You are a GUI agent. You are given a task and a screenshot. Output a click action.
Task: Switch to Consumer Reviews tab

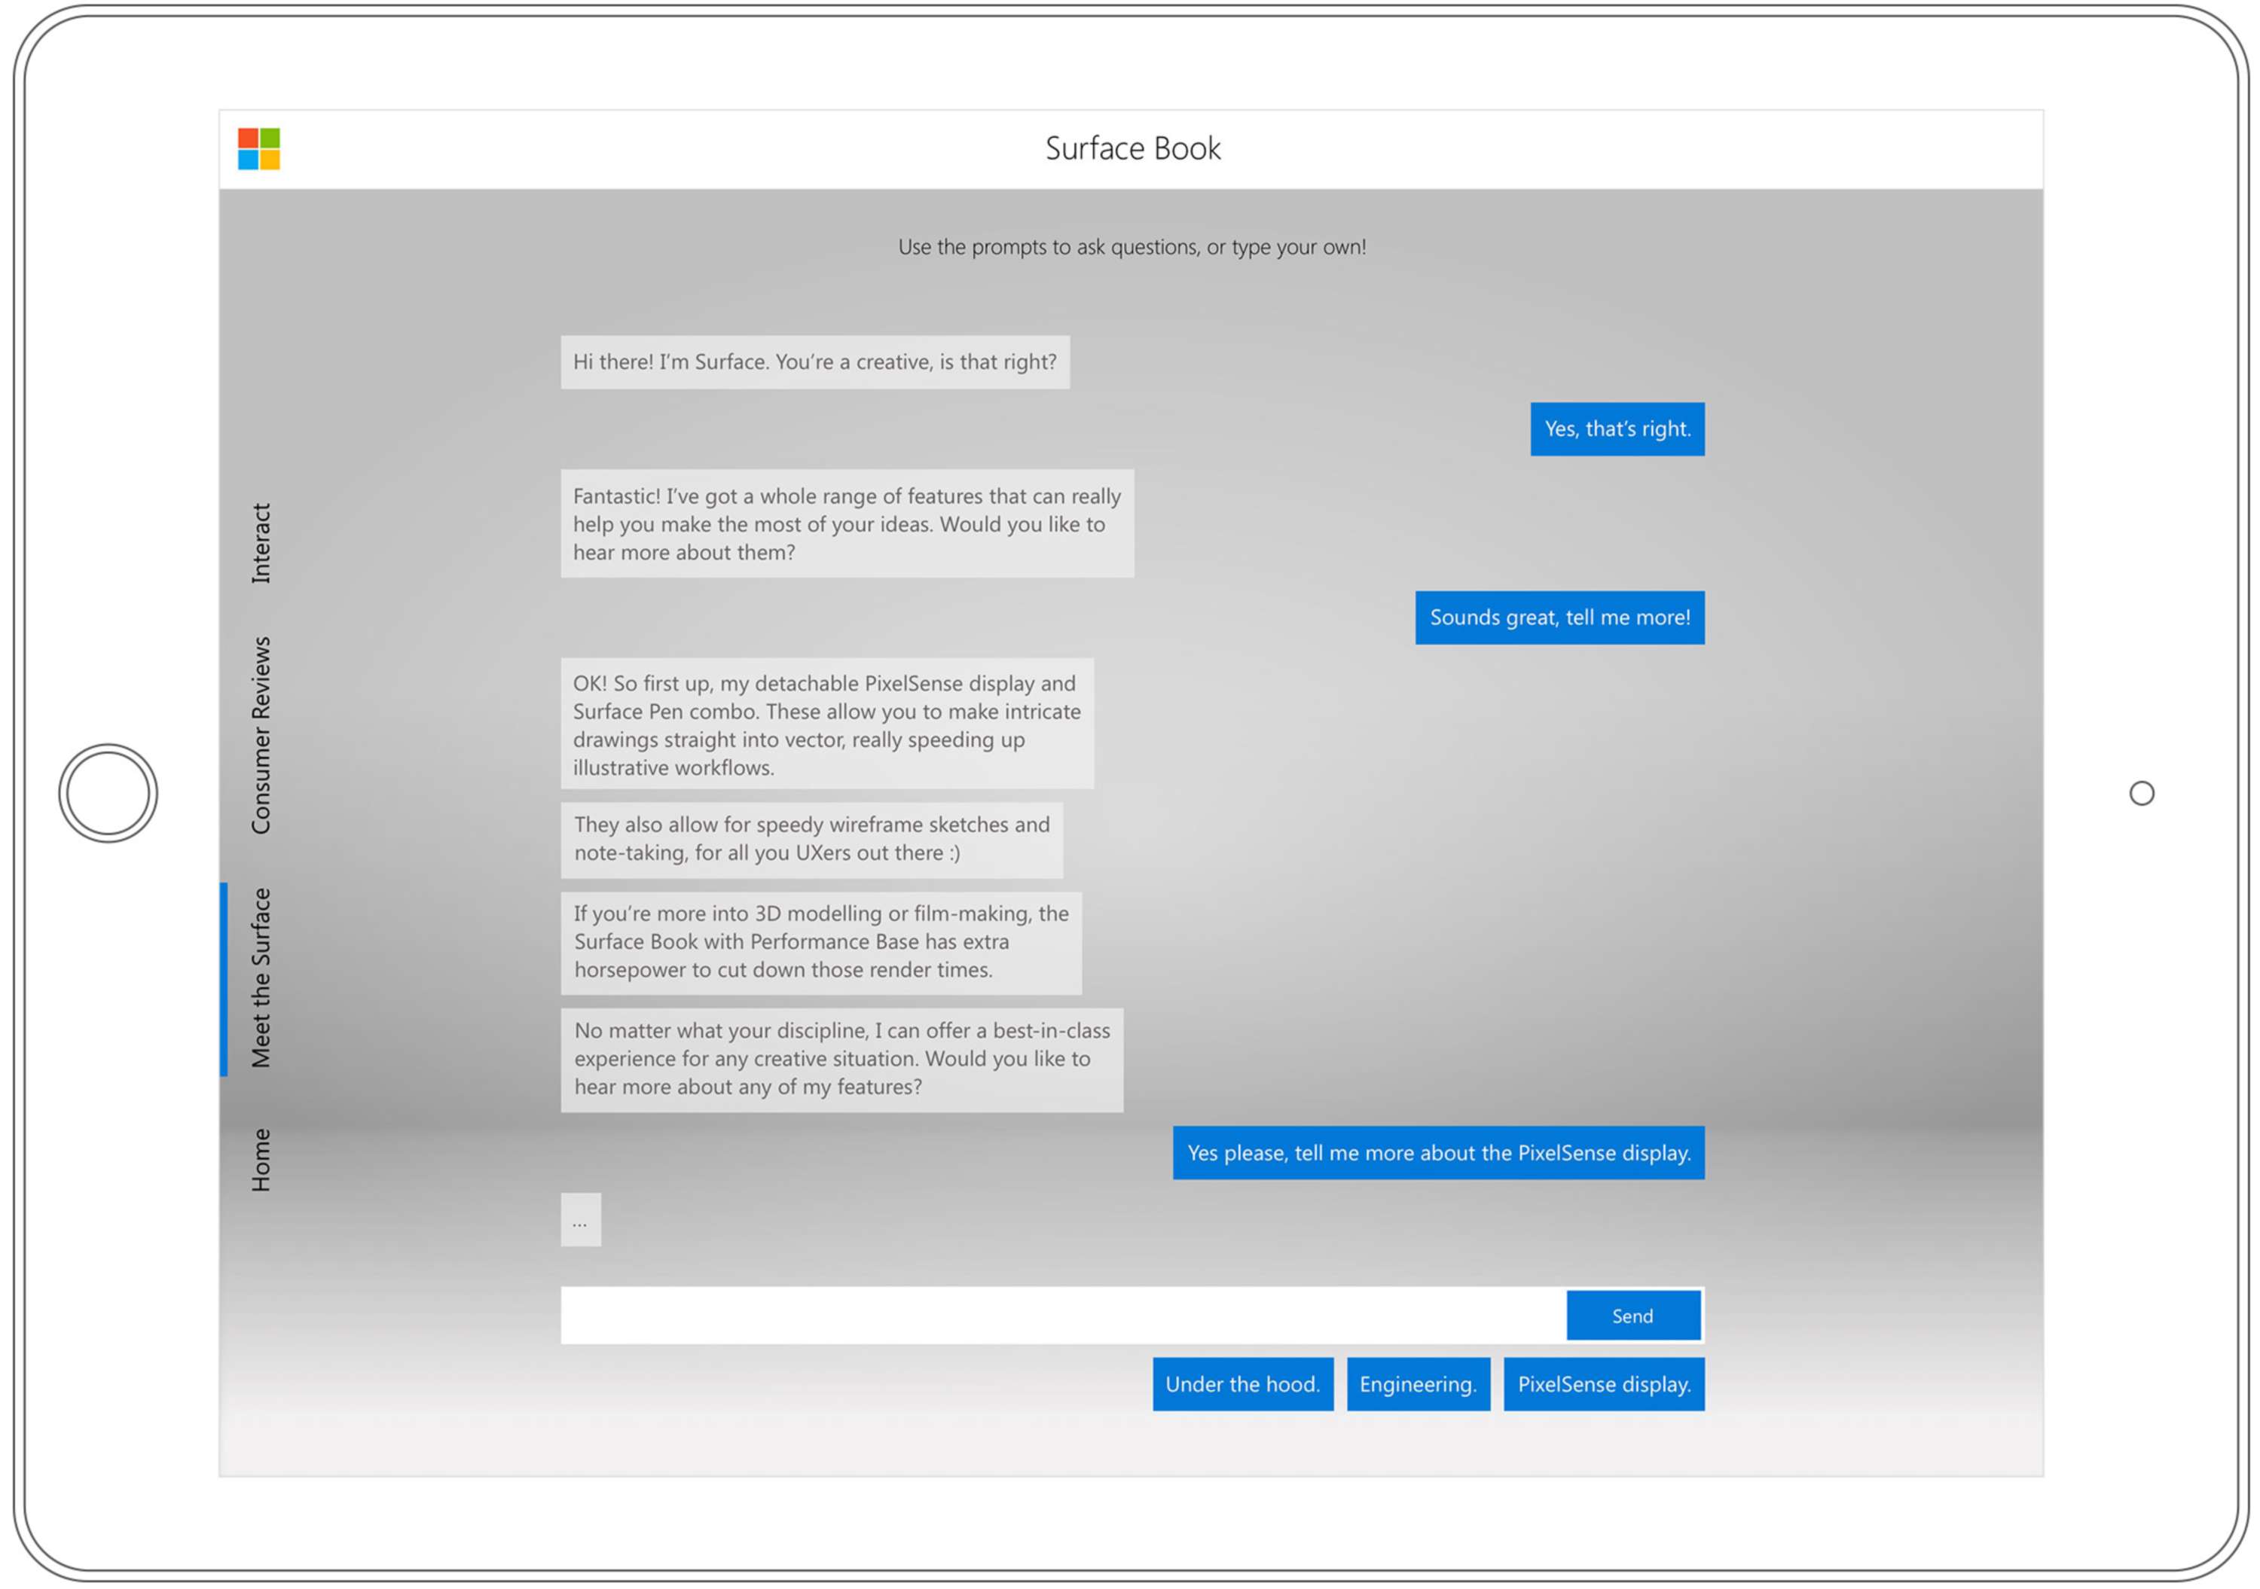click(261, 735)
